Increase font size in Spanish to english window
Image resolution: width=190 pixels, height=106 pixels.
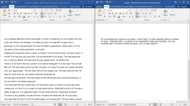35,17
